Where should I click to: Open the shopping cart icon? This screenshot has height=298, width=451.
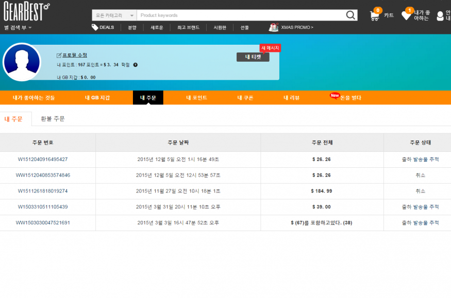(375, 16)
